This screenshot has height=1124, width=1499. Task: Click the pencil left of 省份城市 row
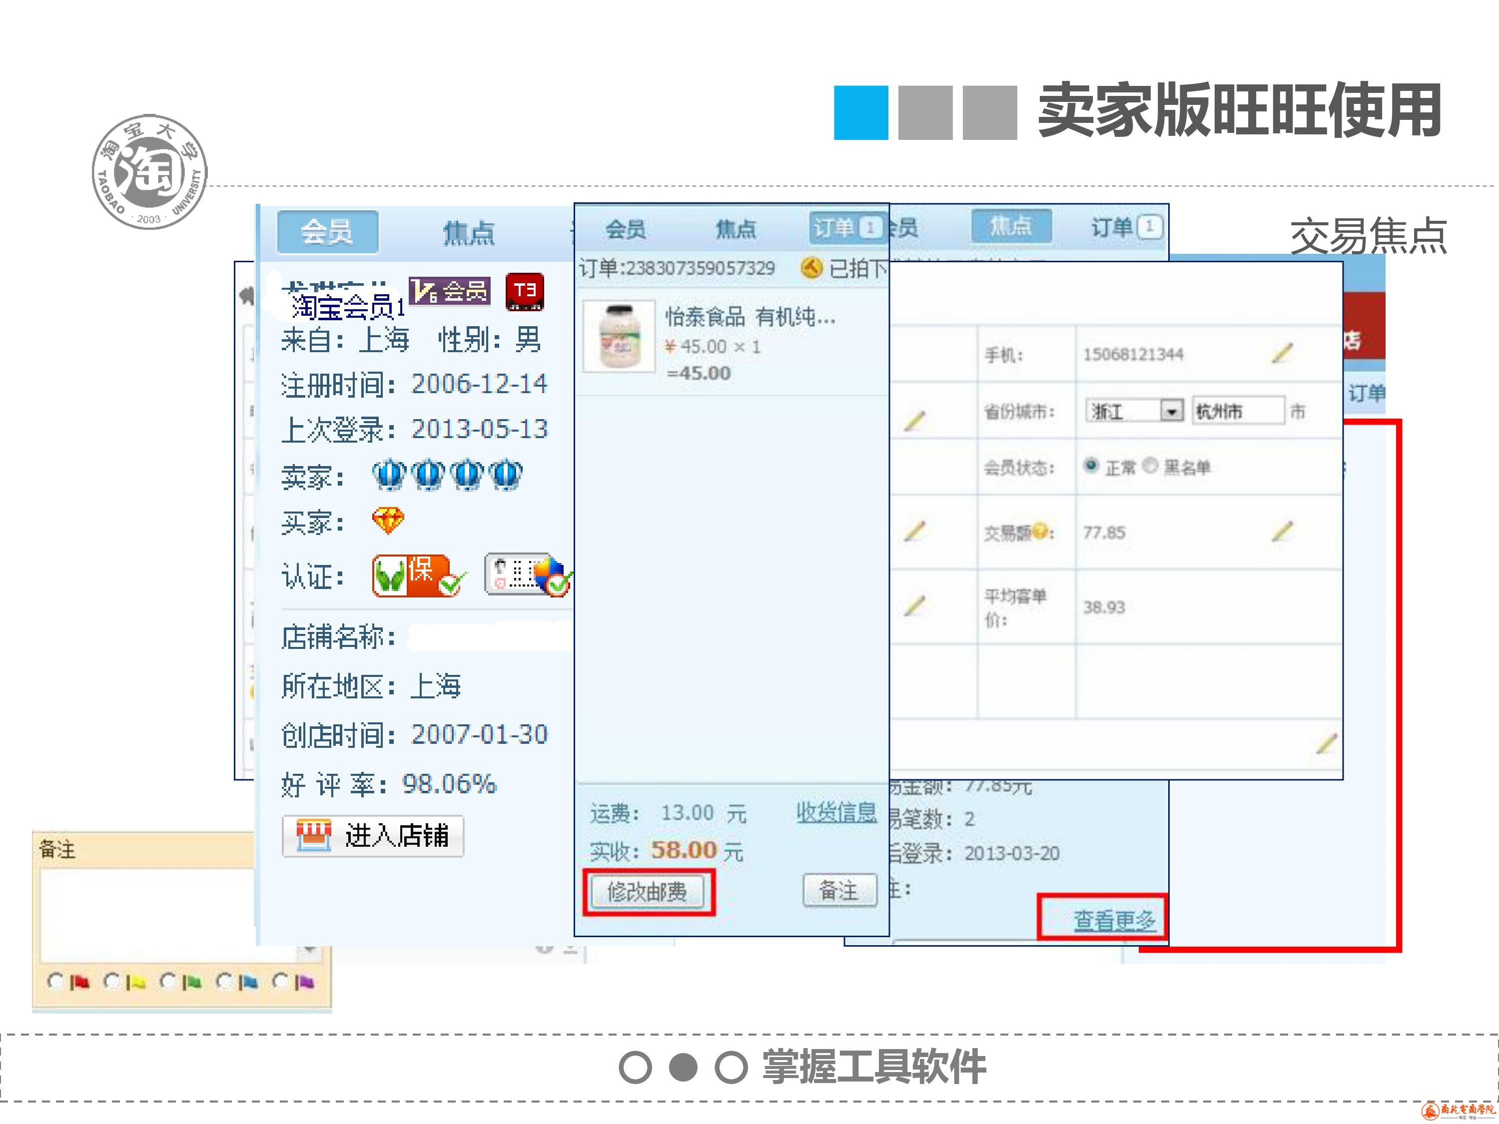pyautogui.click(x=914, y=421)
